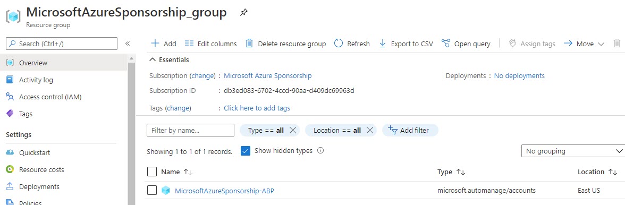This screenshot has width=625, height=205.
Task: Remove the Location == all filter
Action: tap(369, 130)
